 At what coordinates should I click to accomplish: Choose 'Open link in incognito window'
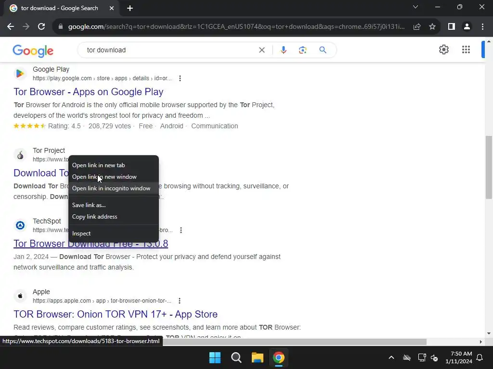pyautogui.click(x=114, y=188)
